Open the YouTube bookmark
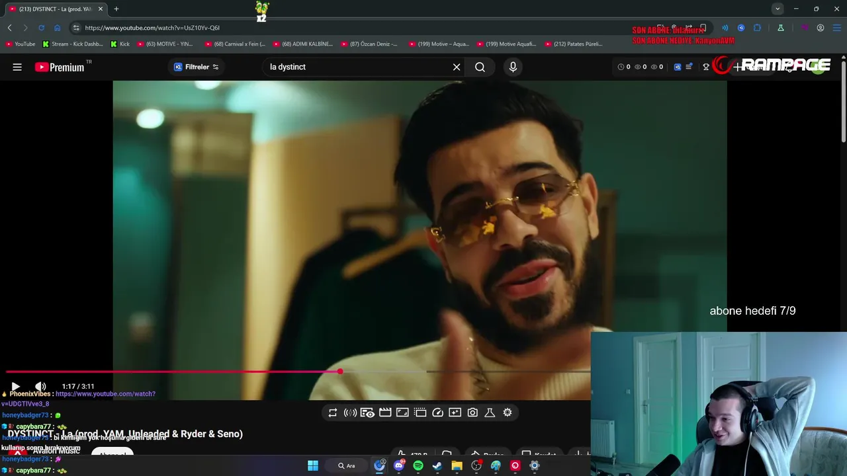 [x=21, y=44]
